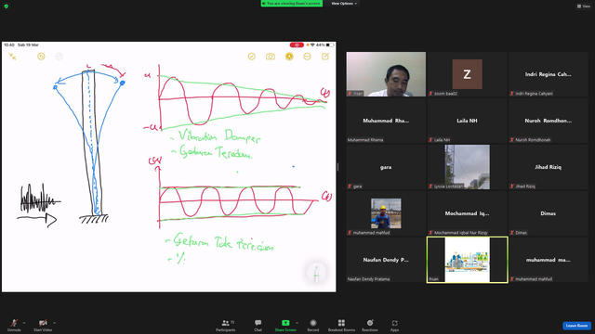Open the View Options dropdown
This screenshot has height=334, width=595.
coord(344,4)
